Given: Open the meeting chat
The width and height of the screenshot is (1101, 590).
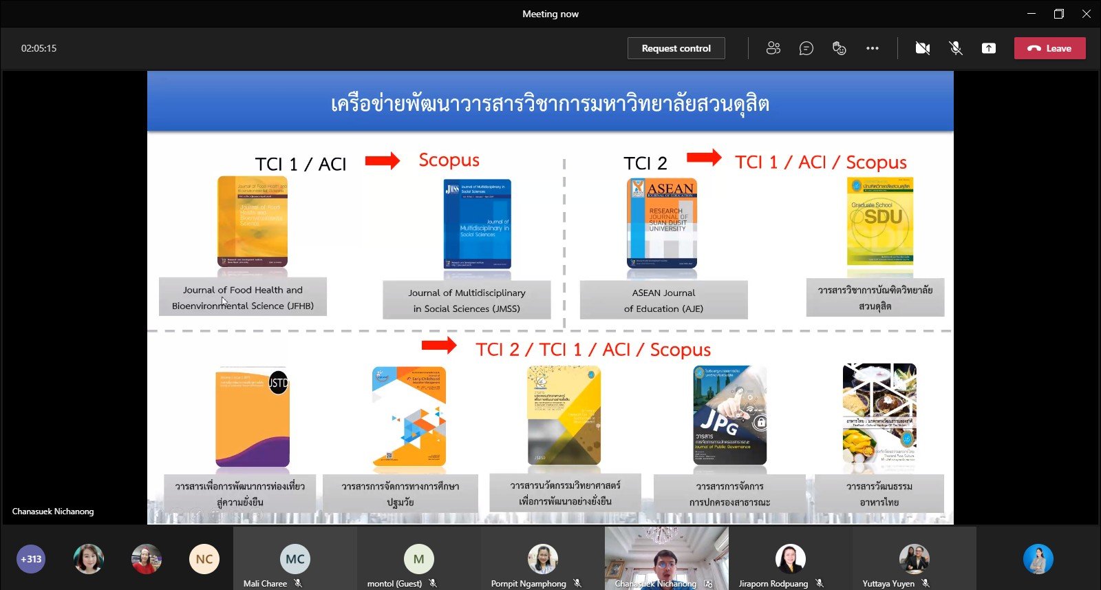Looking at the screenshot, I should tap(806, 48).
